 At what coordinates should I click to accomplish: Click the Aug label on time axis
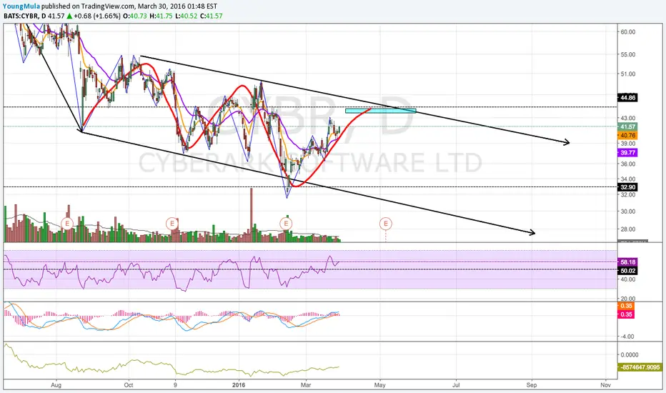[x=56, y=385]
